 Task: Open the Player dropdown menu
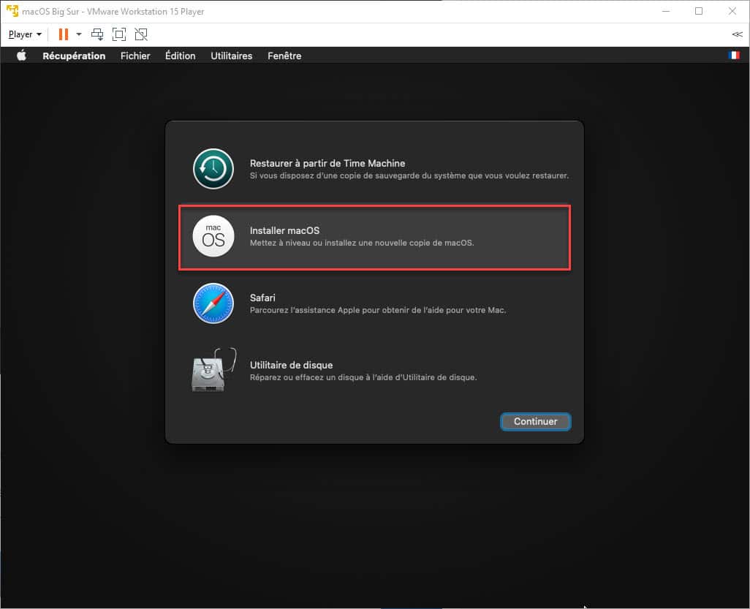[x=25, y=34]
